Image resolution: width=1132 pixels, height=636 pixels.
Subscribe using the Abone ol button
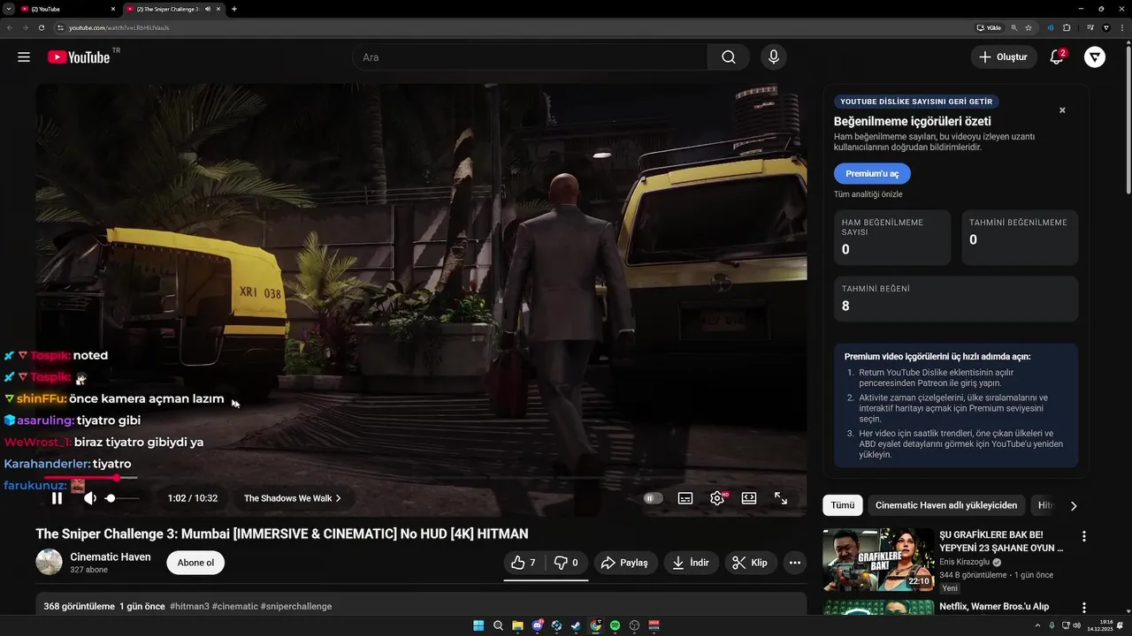(195, 563)
